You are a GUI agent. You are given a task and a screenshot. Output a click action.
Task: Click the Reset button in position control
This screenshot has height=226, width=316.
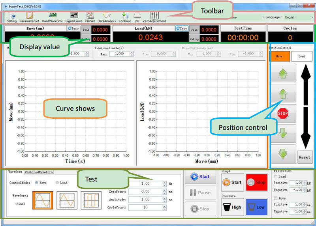(x=304, y=157)
